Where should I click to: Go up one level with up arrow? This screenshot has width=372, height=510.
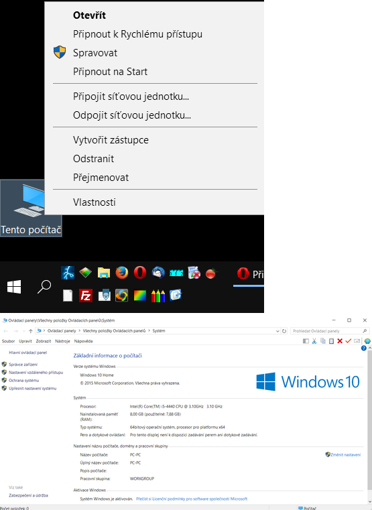point(31,331)
